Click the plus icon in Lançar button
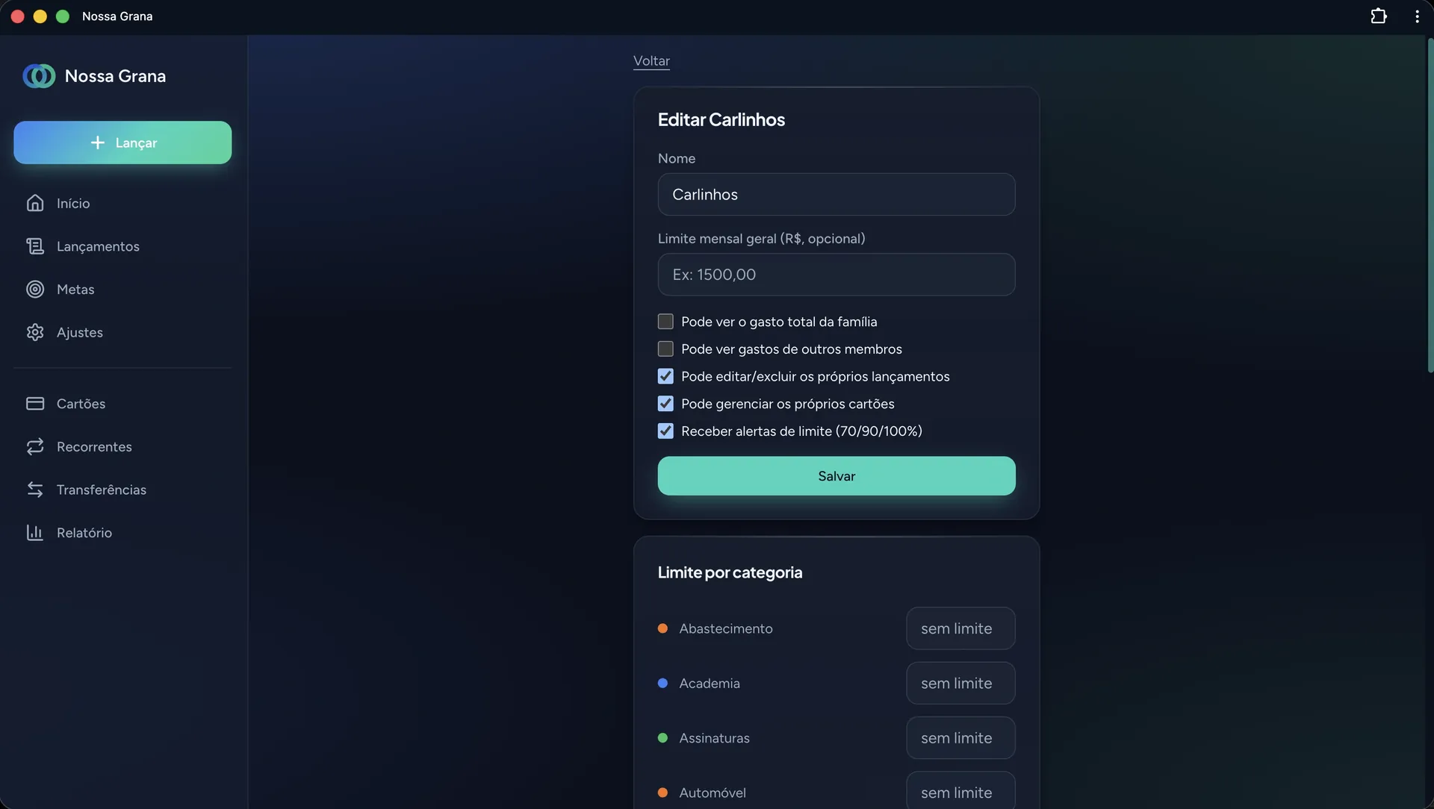 pyautogui.click(x=98, y=143)
